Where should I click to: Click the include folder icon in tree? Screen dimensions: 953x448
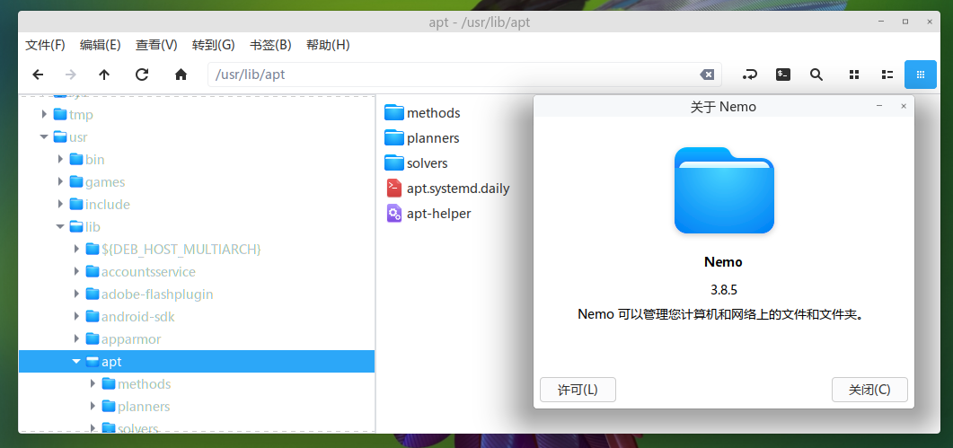76,204
